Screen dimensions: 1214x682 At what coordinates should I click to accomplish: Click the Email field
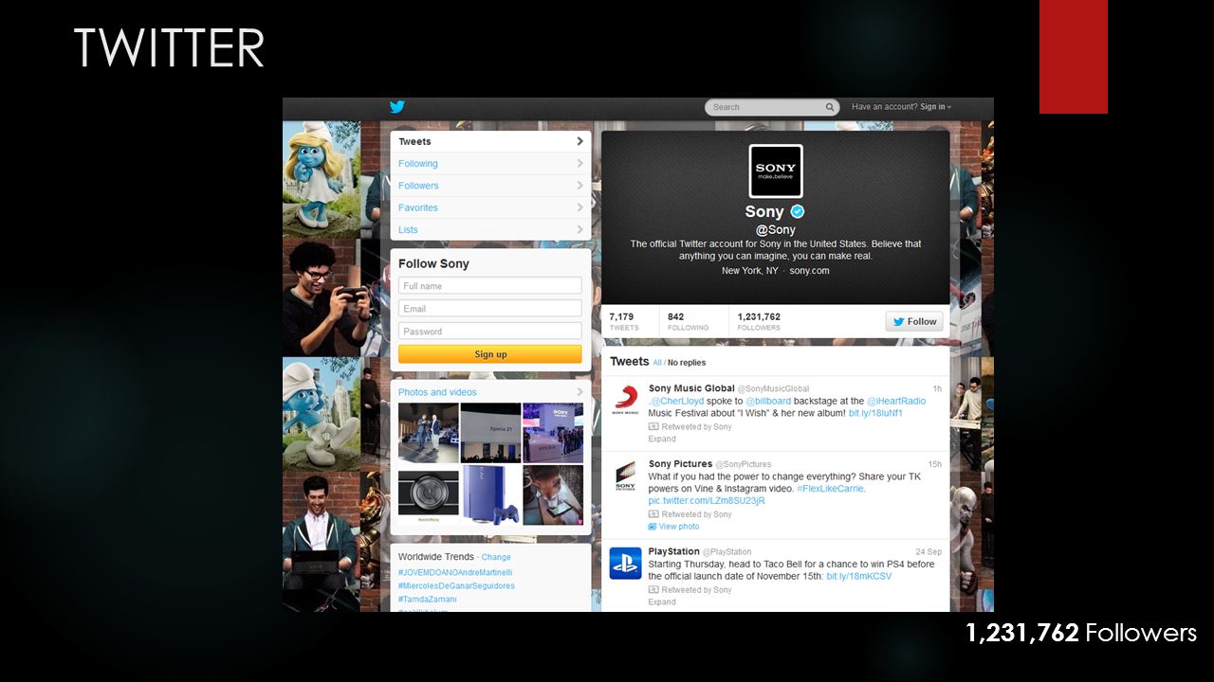coord(489,309)
